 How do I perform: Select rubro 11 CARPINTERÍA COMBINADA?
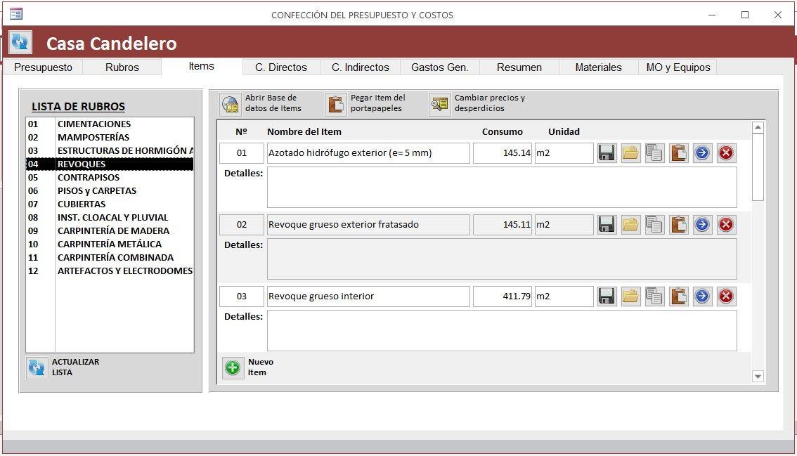[x=110, y=258]
